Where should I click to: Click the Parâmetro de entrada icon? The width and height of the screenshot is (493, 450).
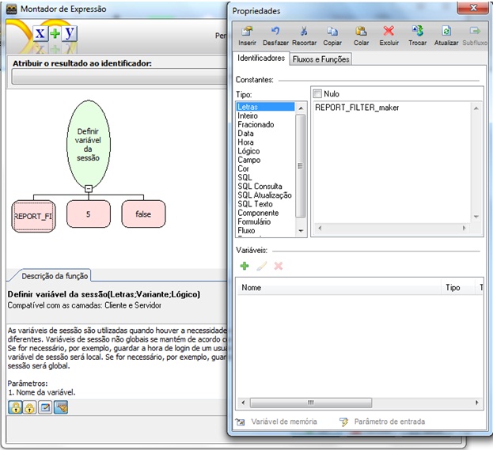click(x=343, y=422)
